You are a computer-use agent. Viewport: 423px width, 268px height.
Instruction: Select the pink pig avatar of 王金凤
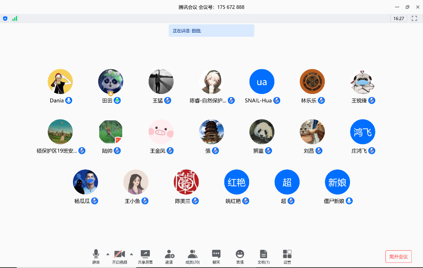pyautogui.click(x=161, y=132)
